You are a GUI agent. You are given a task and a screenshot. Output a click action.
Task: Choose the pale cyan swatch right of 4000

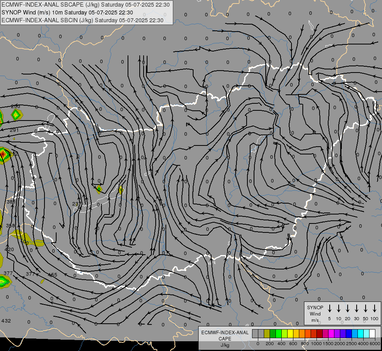pyautogui.click(x=367, y=333)
